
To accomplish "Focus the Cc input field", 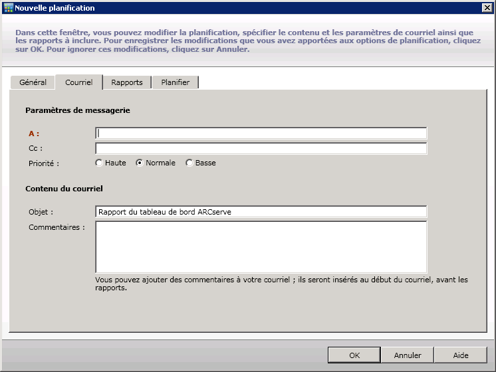I will point(261,148).
